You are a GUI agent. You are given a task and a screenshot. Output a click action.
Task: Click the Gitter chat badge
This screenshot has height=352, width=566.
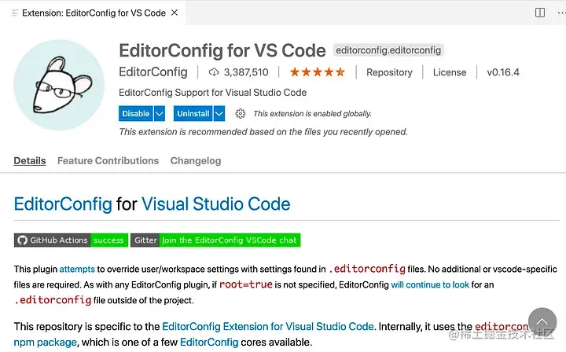pos(215,240)
